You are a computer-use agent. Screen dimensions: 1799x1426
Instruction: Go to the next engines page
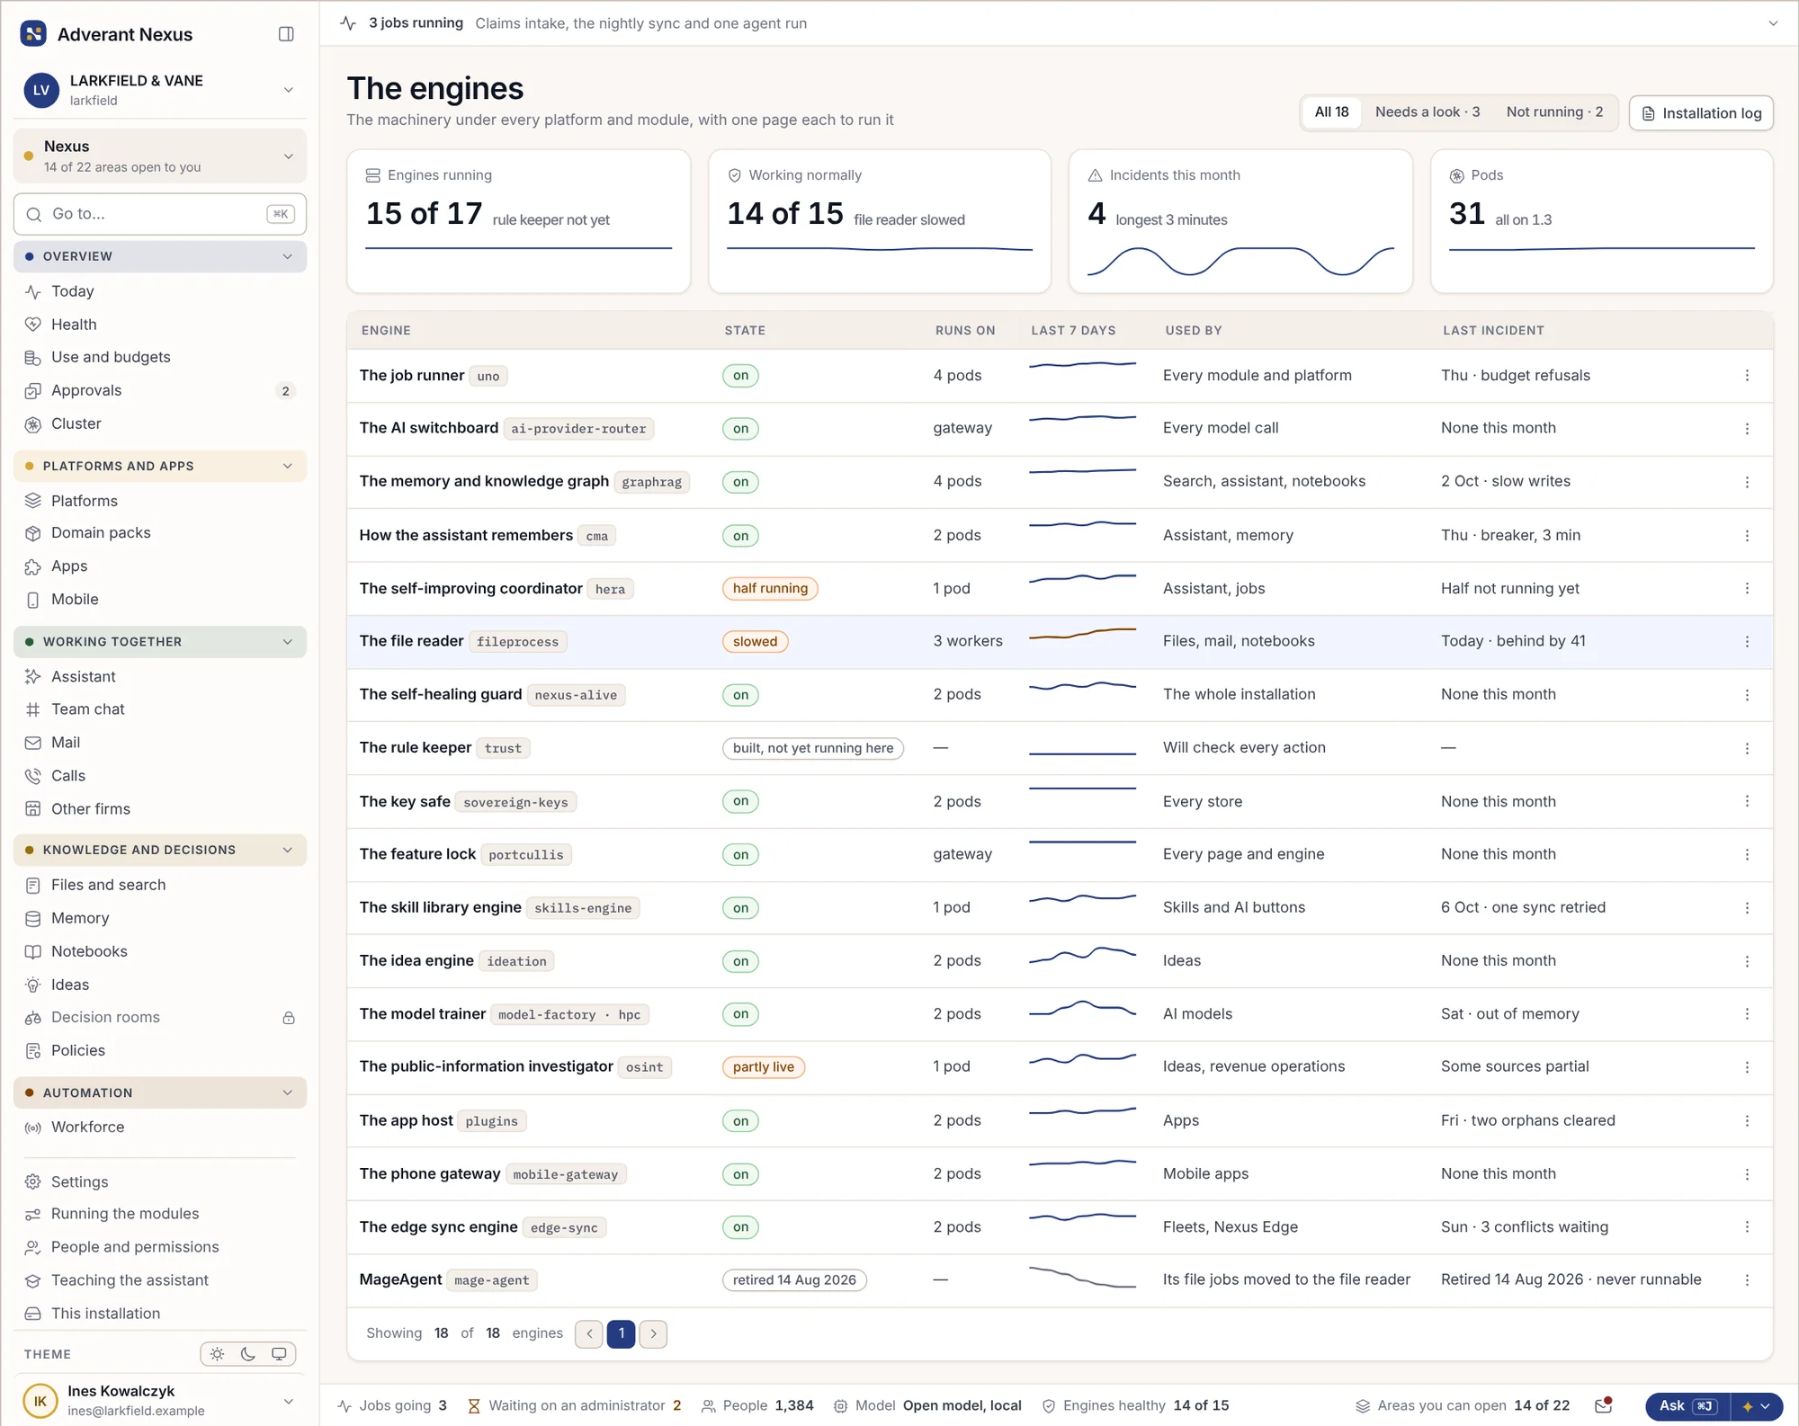[x=654, y=1334]
